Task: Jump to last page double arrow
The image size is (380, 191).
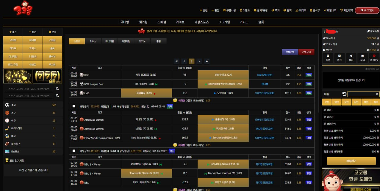Action: [207, 61]
